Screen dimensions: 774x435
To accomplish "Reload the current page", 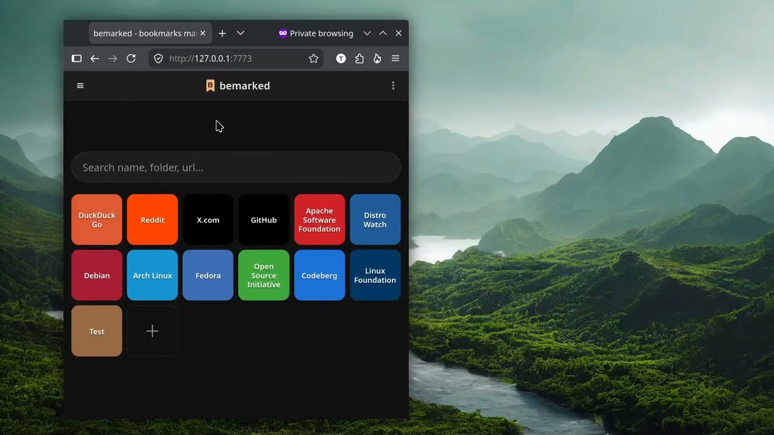I will [131, 59].
